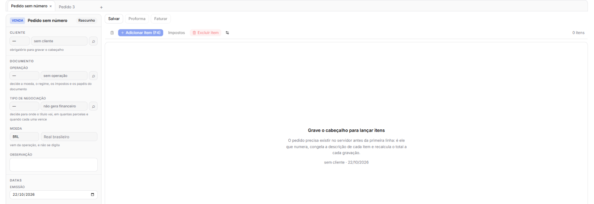The height and width of the screenshot is (204, 594).
Task: Click the clipboard icon left of Adicionar item
Action: [112, 33]
